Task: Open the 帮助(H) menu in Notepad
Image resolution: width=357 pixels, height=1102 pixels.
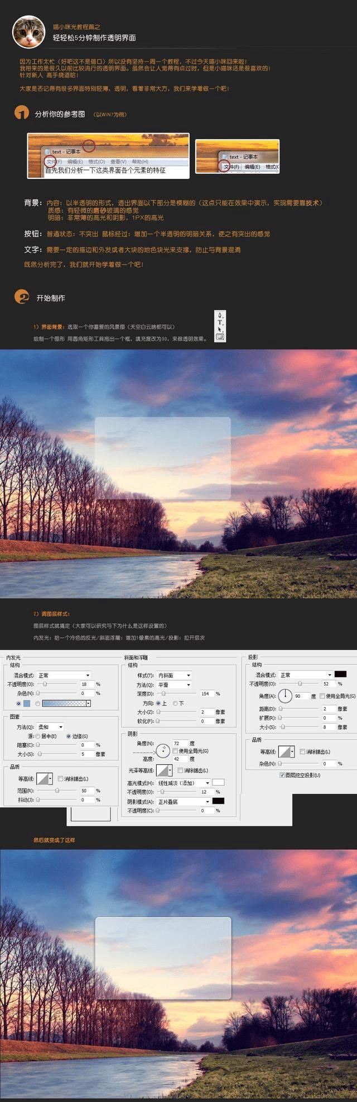Action: click(140, 162)
